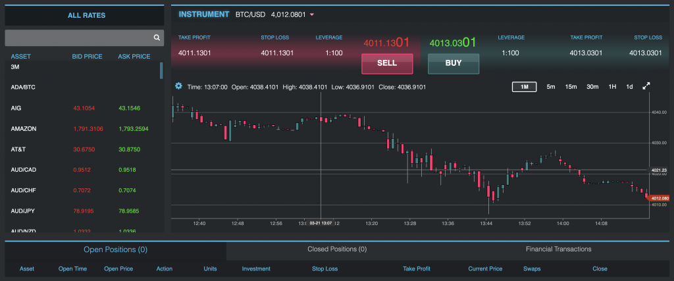Select the 1M timeframe
This screenshot has width=674, height=281.
coord(524,87)
